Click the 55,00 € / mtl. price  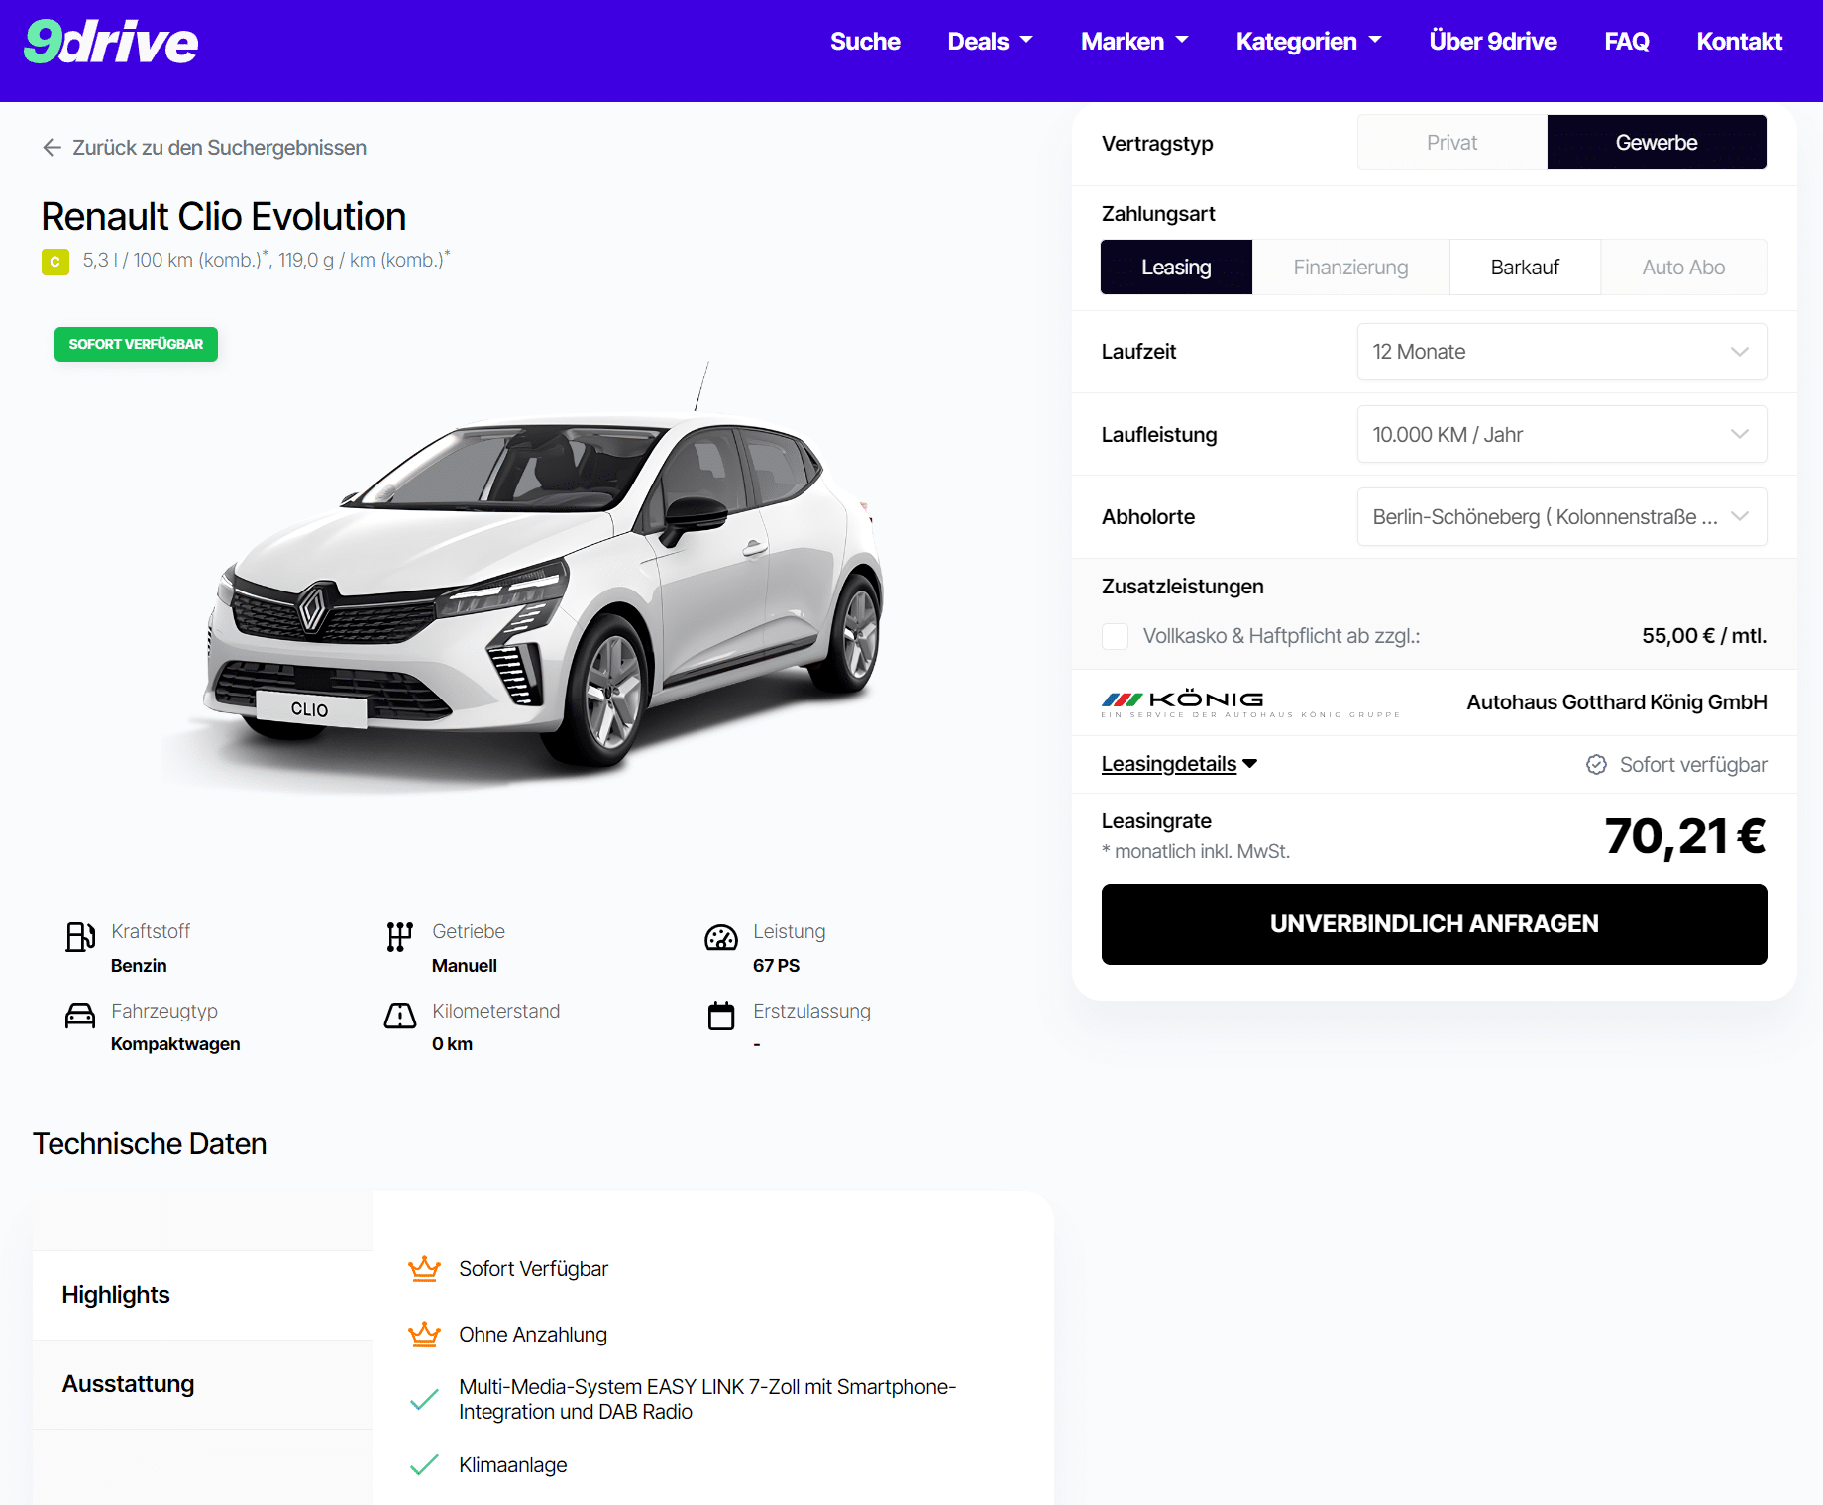[x=1704, y=636]
